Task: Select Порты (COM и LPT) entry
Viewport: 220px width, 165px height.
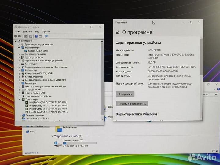Action: (x=35, y=93)
